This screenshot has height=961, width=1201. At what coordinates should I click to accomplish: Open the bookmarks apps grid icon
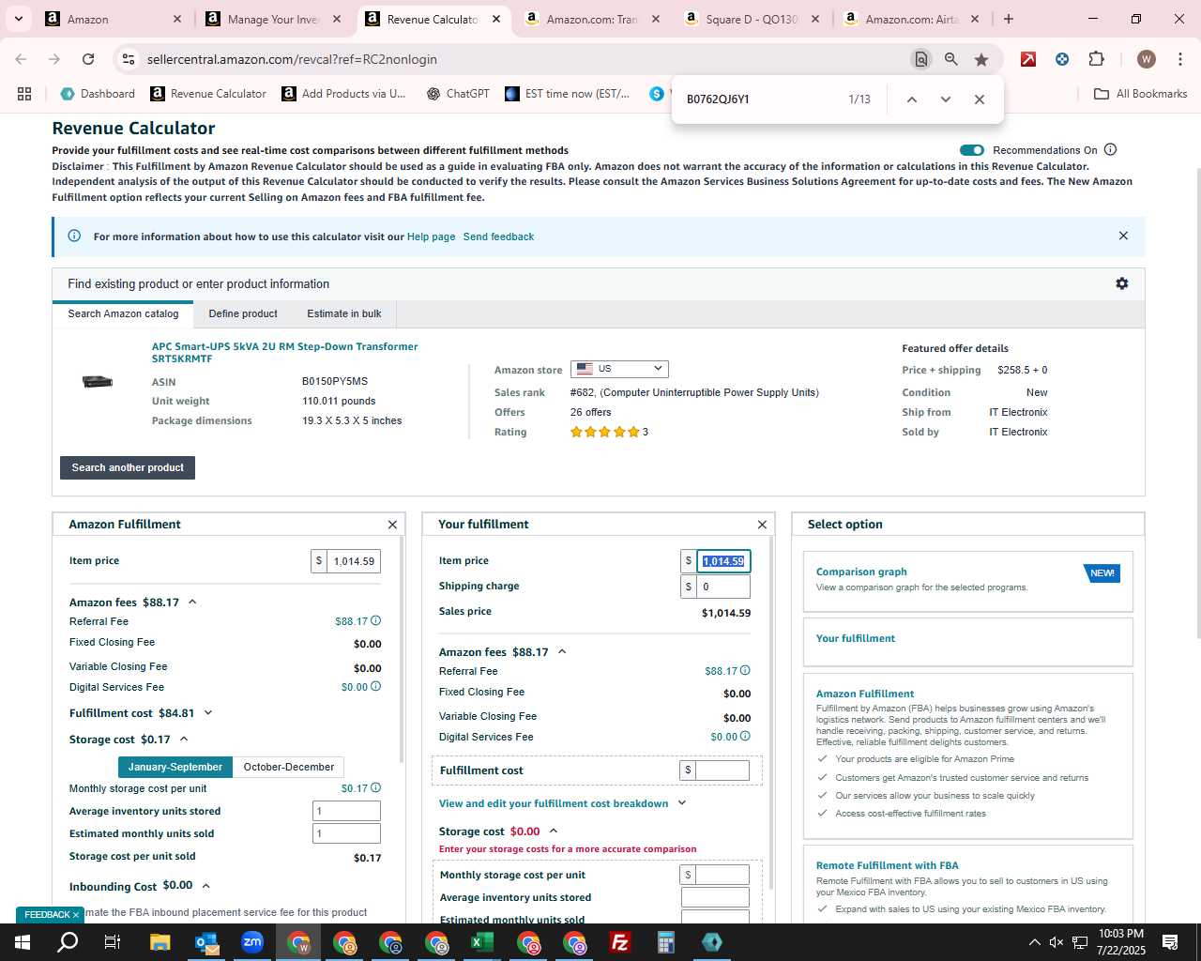click(24, 94)
